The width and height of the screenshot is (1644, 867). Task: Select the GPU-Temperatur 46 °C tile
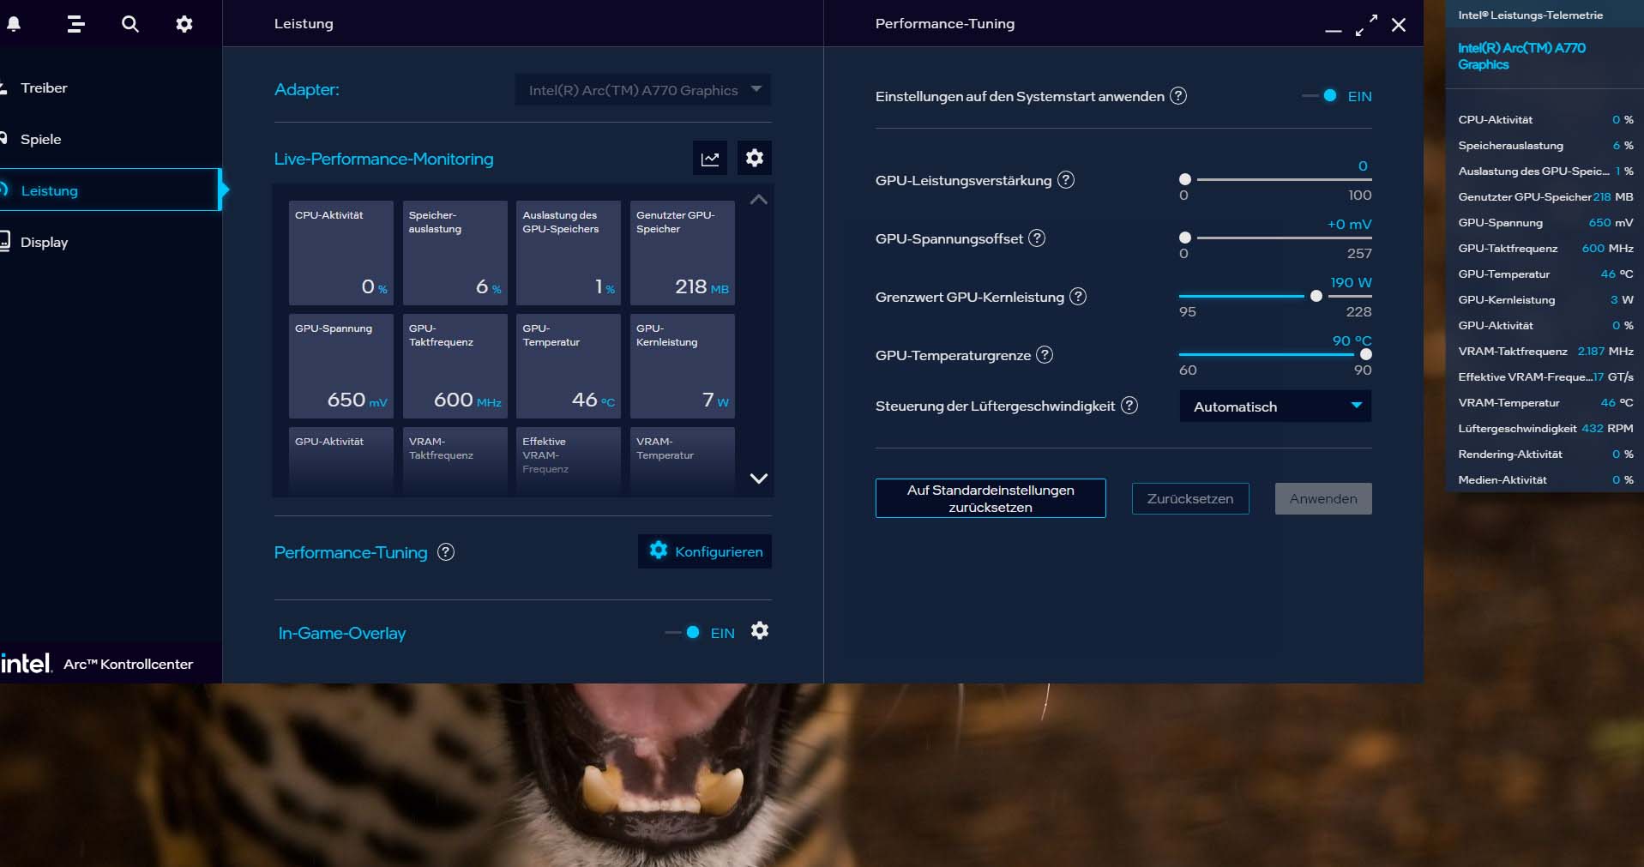[569, 366]
